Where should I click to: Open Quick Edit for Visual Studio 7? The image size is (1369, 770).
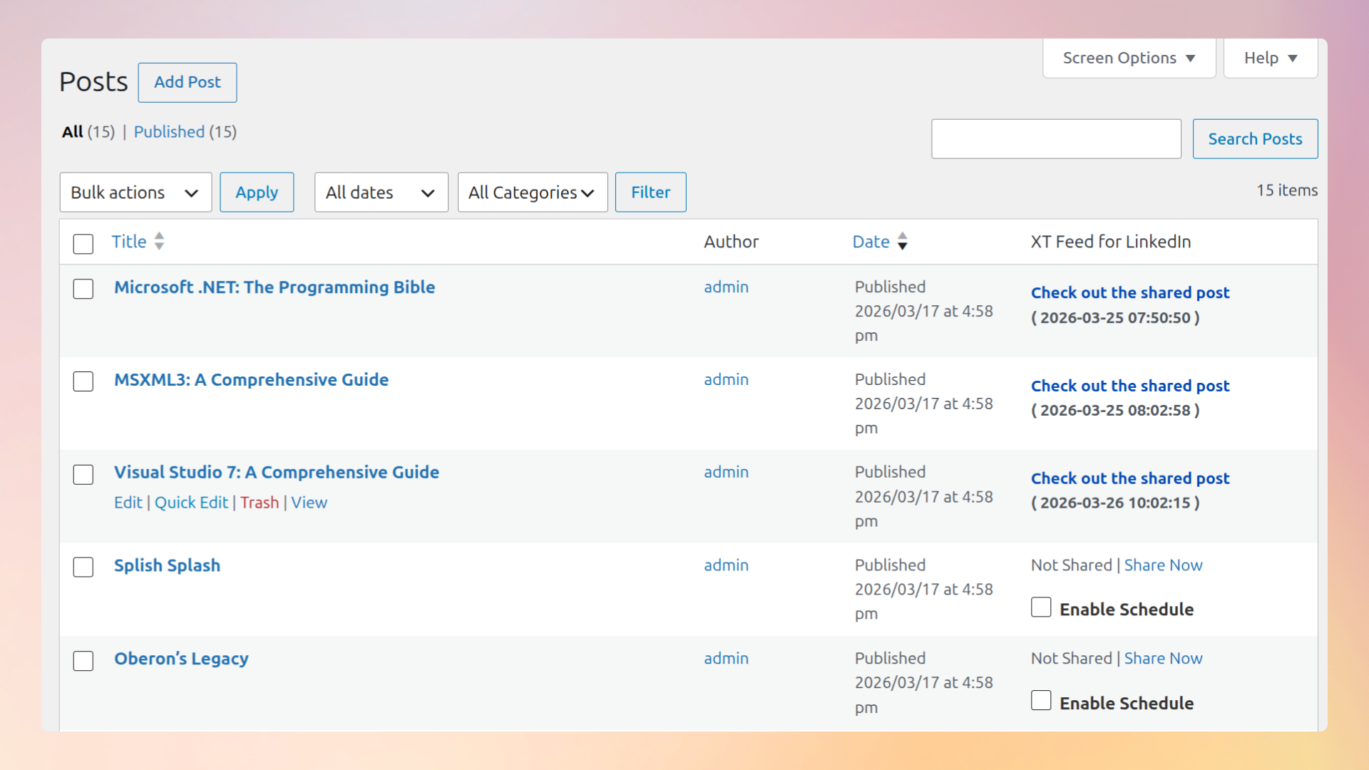pos(191,503)
